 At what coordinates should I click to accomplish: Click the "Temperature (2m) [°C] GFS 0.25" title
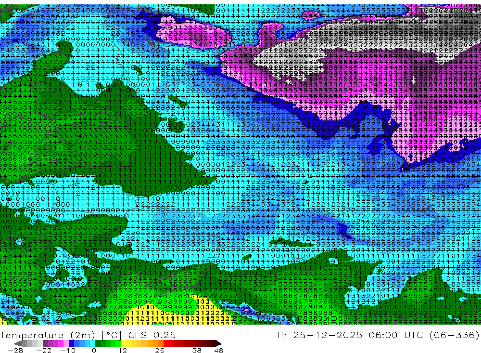click(88, 335)
